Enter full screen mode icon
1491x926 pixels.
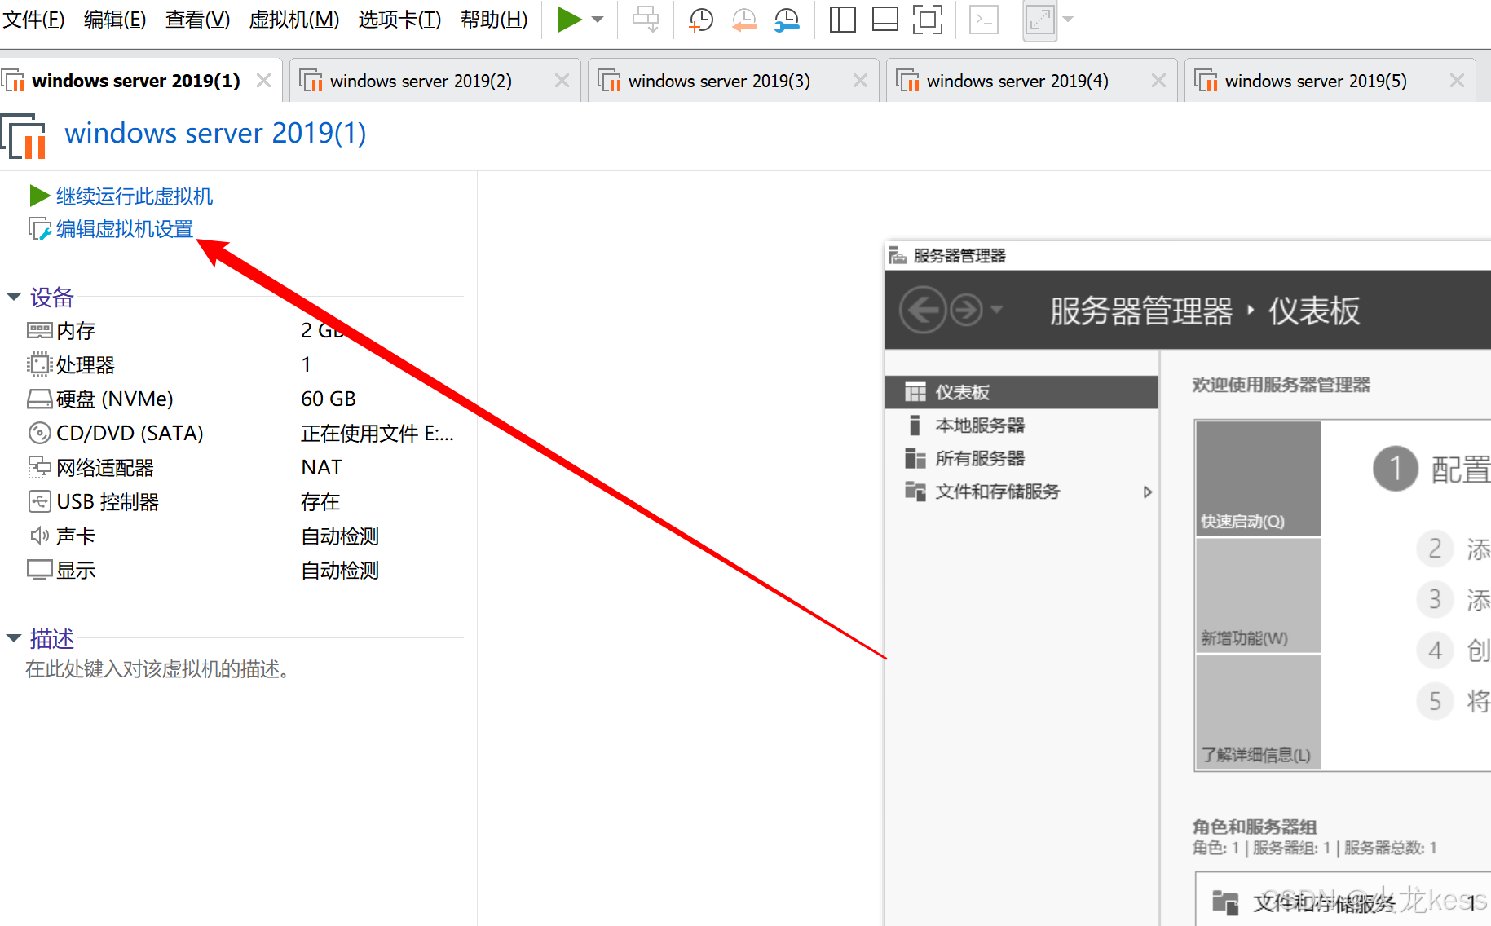(x=928, y=20)
